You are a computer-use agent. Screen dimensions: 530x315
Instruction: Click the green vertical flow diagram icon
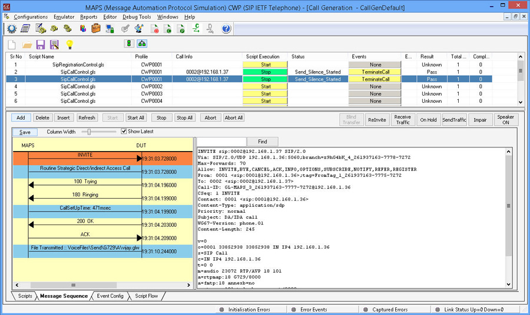click(x=129, y=43)
